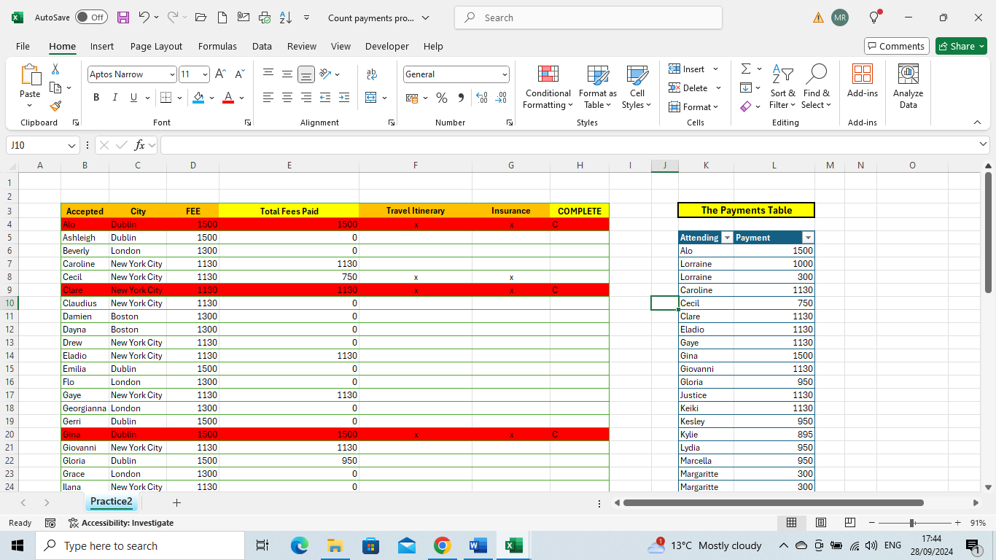Click Page Break Preview status icon

(849, 523)
